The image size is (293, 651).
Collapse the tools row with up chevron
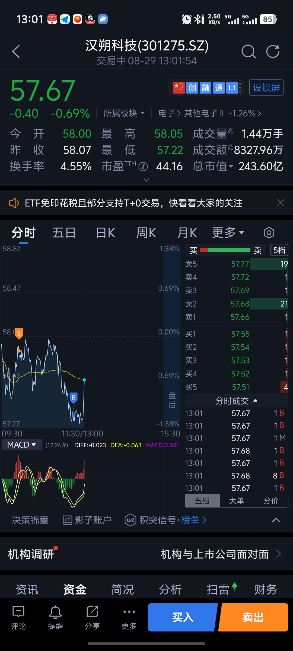(x=276, y=520)
